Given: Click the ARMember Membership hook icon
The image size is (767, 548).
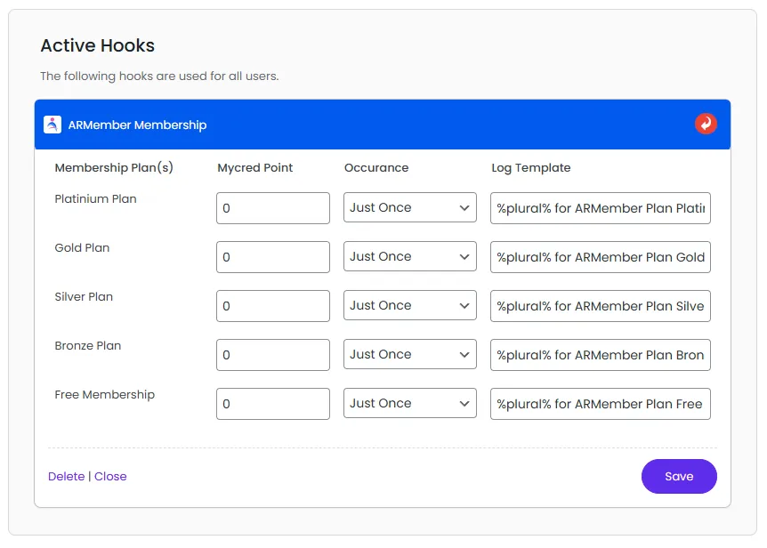Looking at the screenshot, I should coord(52,125).
